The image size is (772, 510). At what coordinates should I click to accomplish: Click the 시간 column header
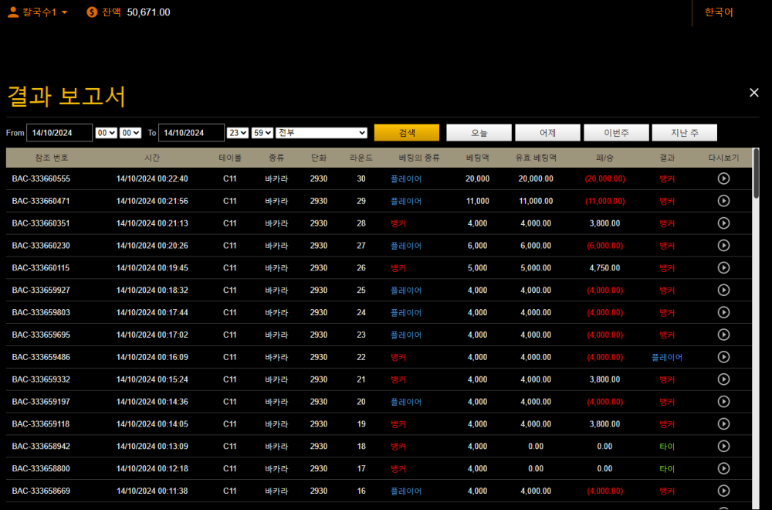pos(152,158)
